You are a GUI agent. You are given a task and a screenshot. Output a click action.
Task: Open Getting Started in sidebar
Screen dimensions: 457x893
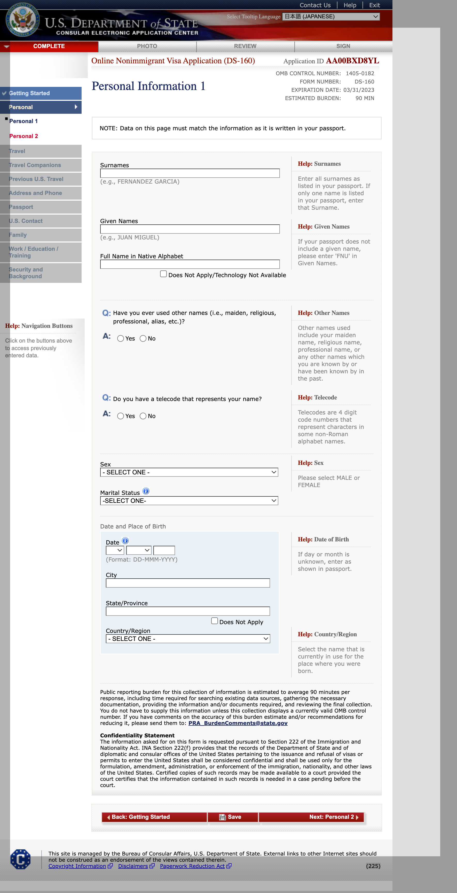point(41,93)
